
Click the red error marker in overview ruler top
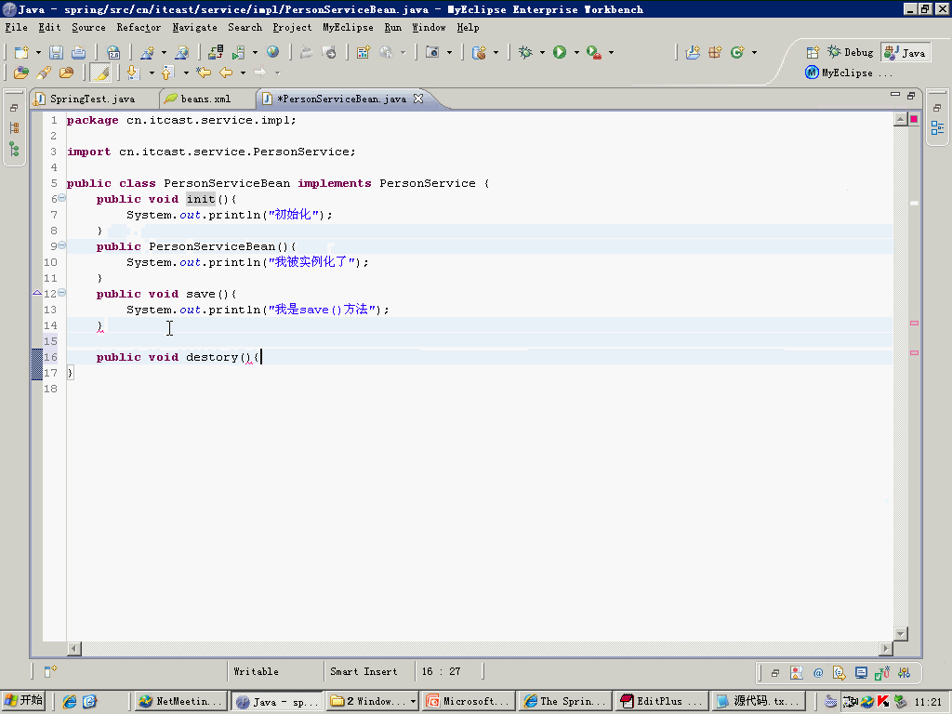click(914, 119)
